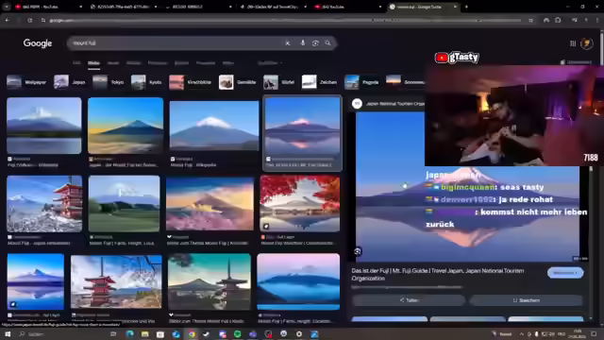Reload the page in Chrome
The height and width of the screenshot is (340, 604).
(x=29, y=20)
